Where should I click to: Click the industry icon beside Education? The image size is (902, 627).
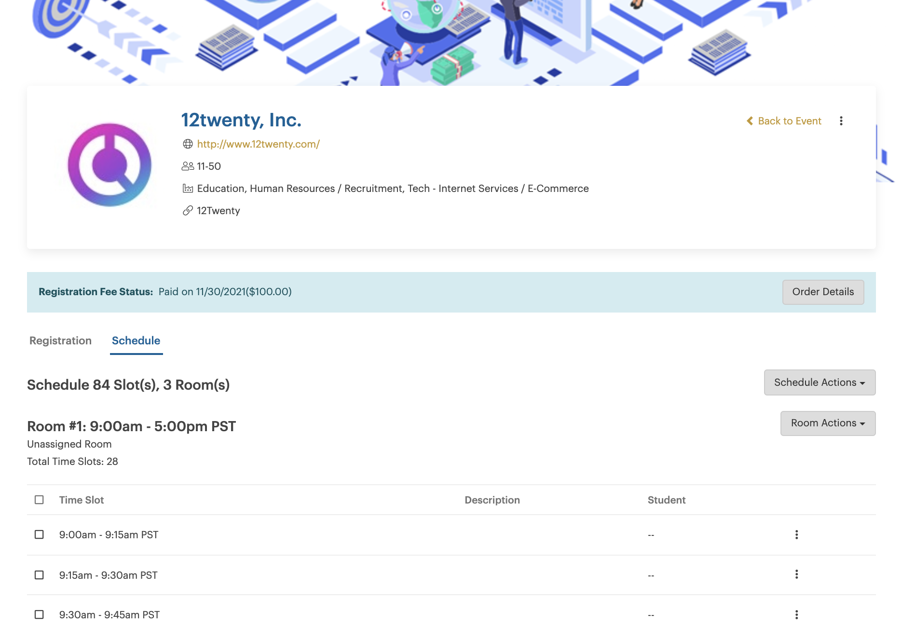188,189
